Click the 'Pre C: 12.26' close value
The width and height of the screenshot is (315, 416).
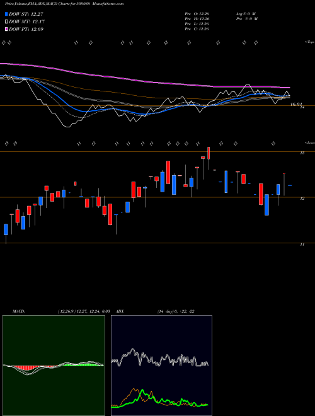tap(197, 29)
